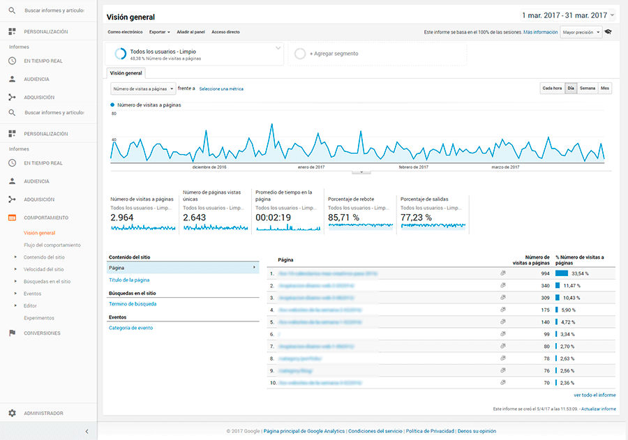The height and width of the screenshot is (440, 628).
Task: Click the Conversiones flag icon
Action: point(12,333)
